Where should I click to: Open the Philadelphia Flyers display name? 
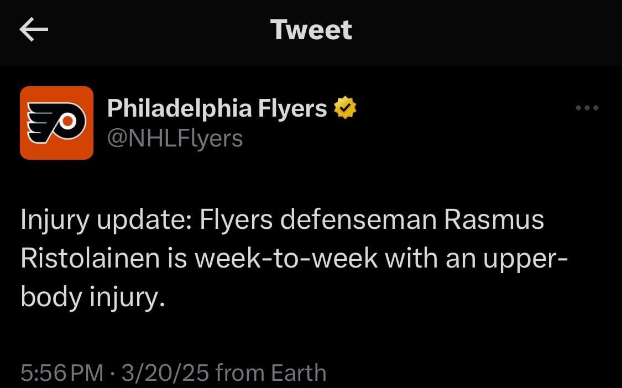[x=217, y=108]
